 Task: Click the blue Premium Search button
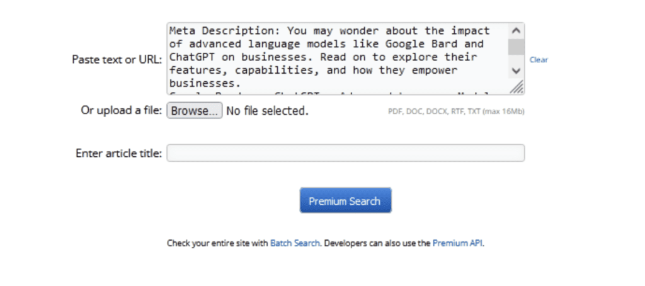pos(345,201)
